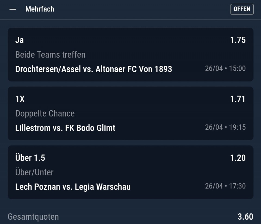Open the Drochtersen/Assel vs. Altonaer match
The image size is (261, 224).
94,69
